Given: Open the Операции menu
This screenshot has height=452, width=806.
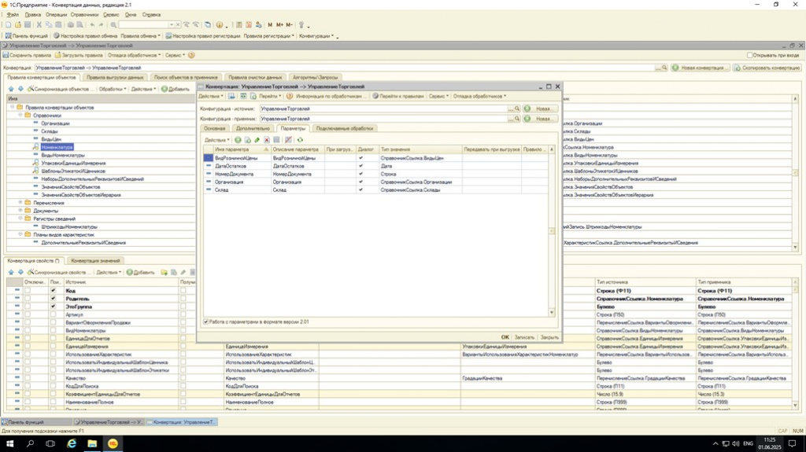Looking at the screenshot, I should (x=56, y=15).
